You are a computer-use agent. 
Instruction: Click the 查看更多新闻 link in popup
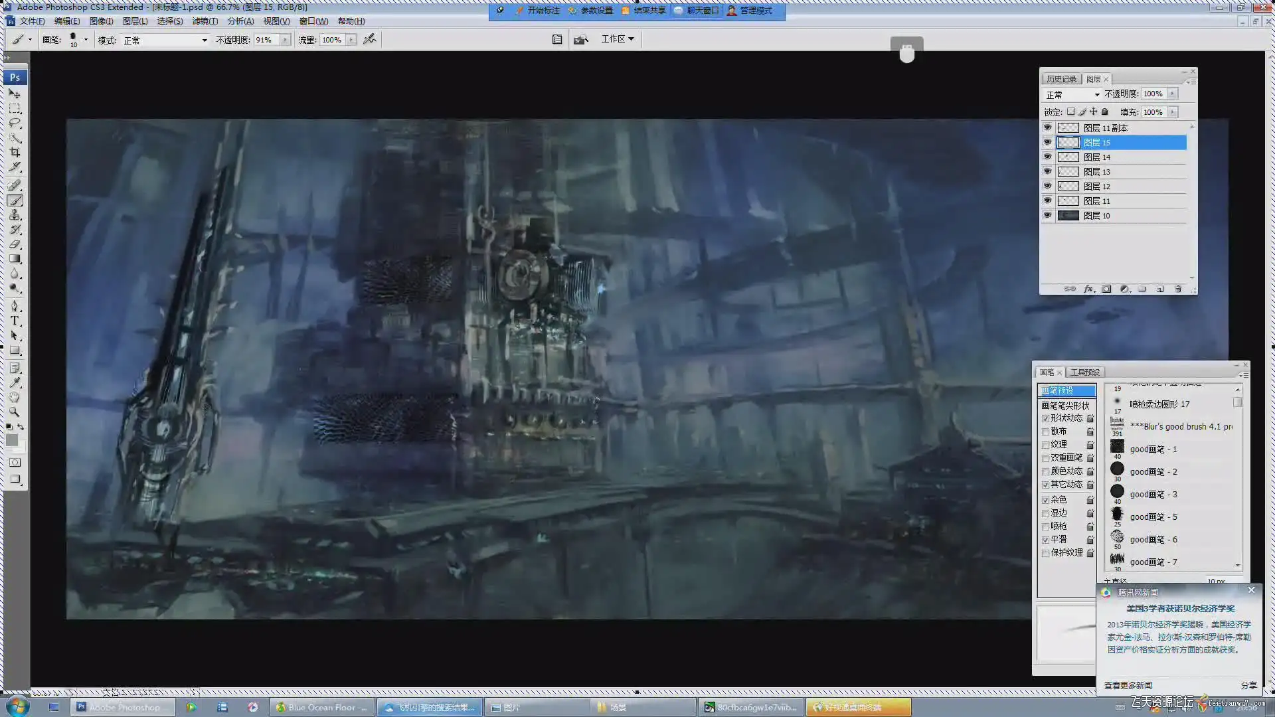pyautogui.click(x=1128, y=685)
